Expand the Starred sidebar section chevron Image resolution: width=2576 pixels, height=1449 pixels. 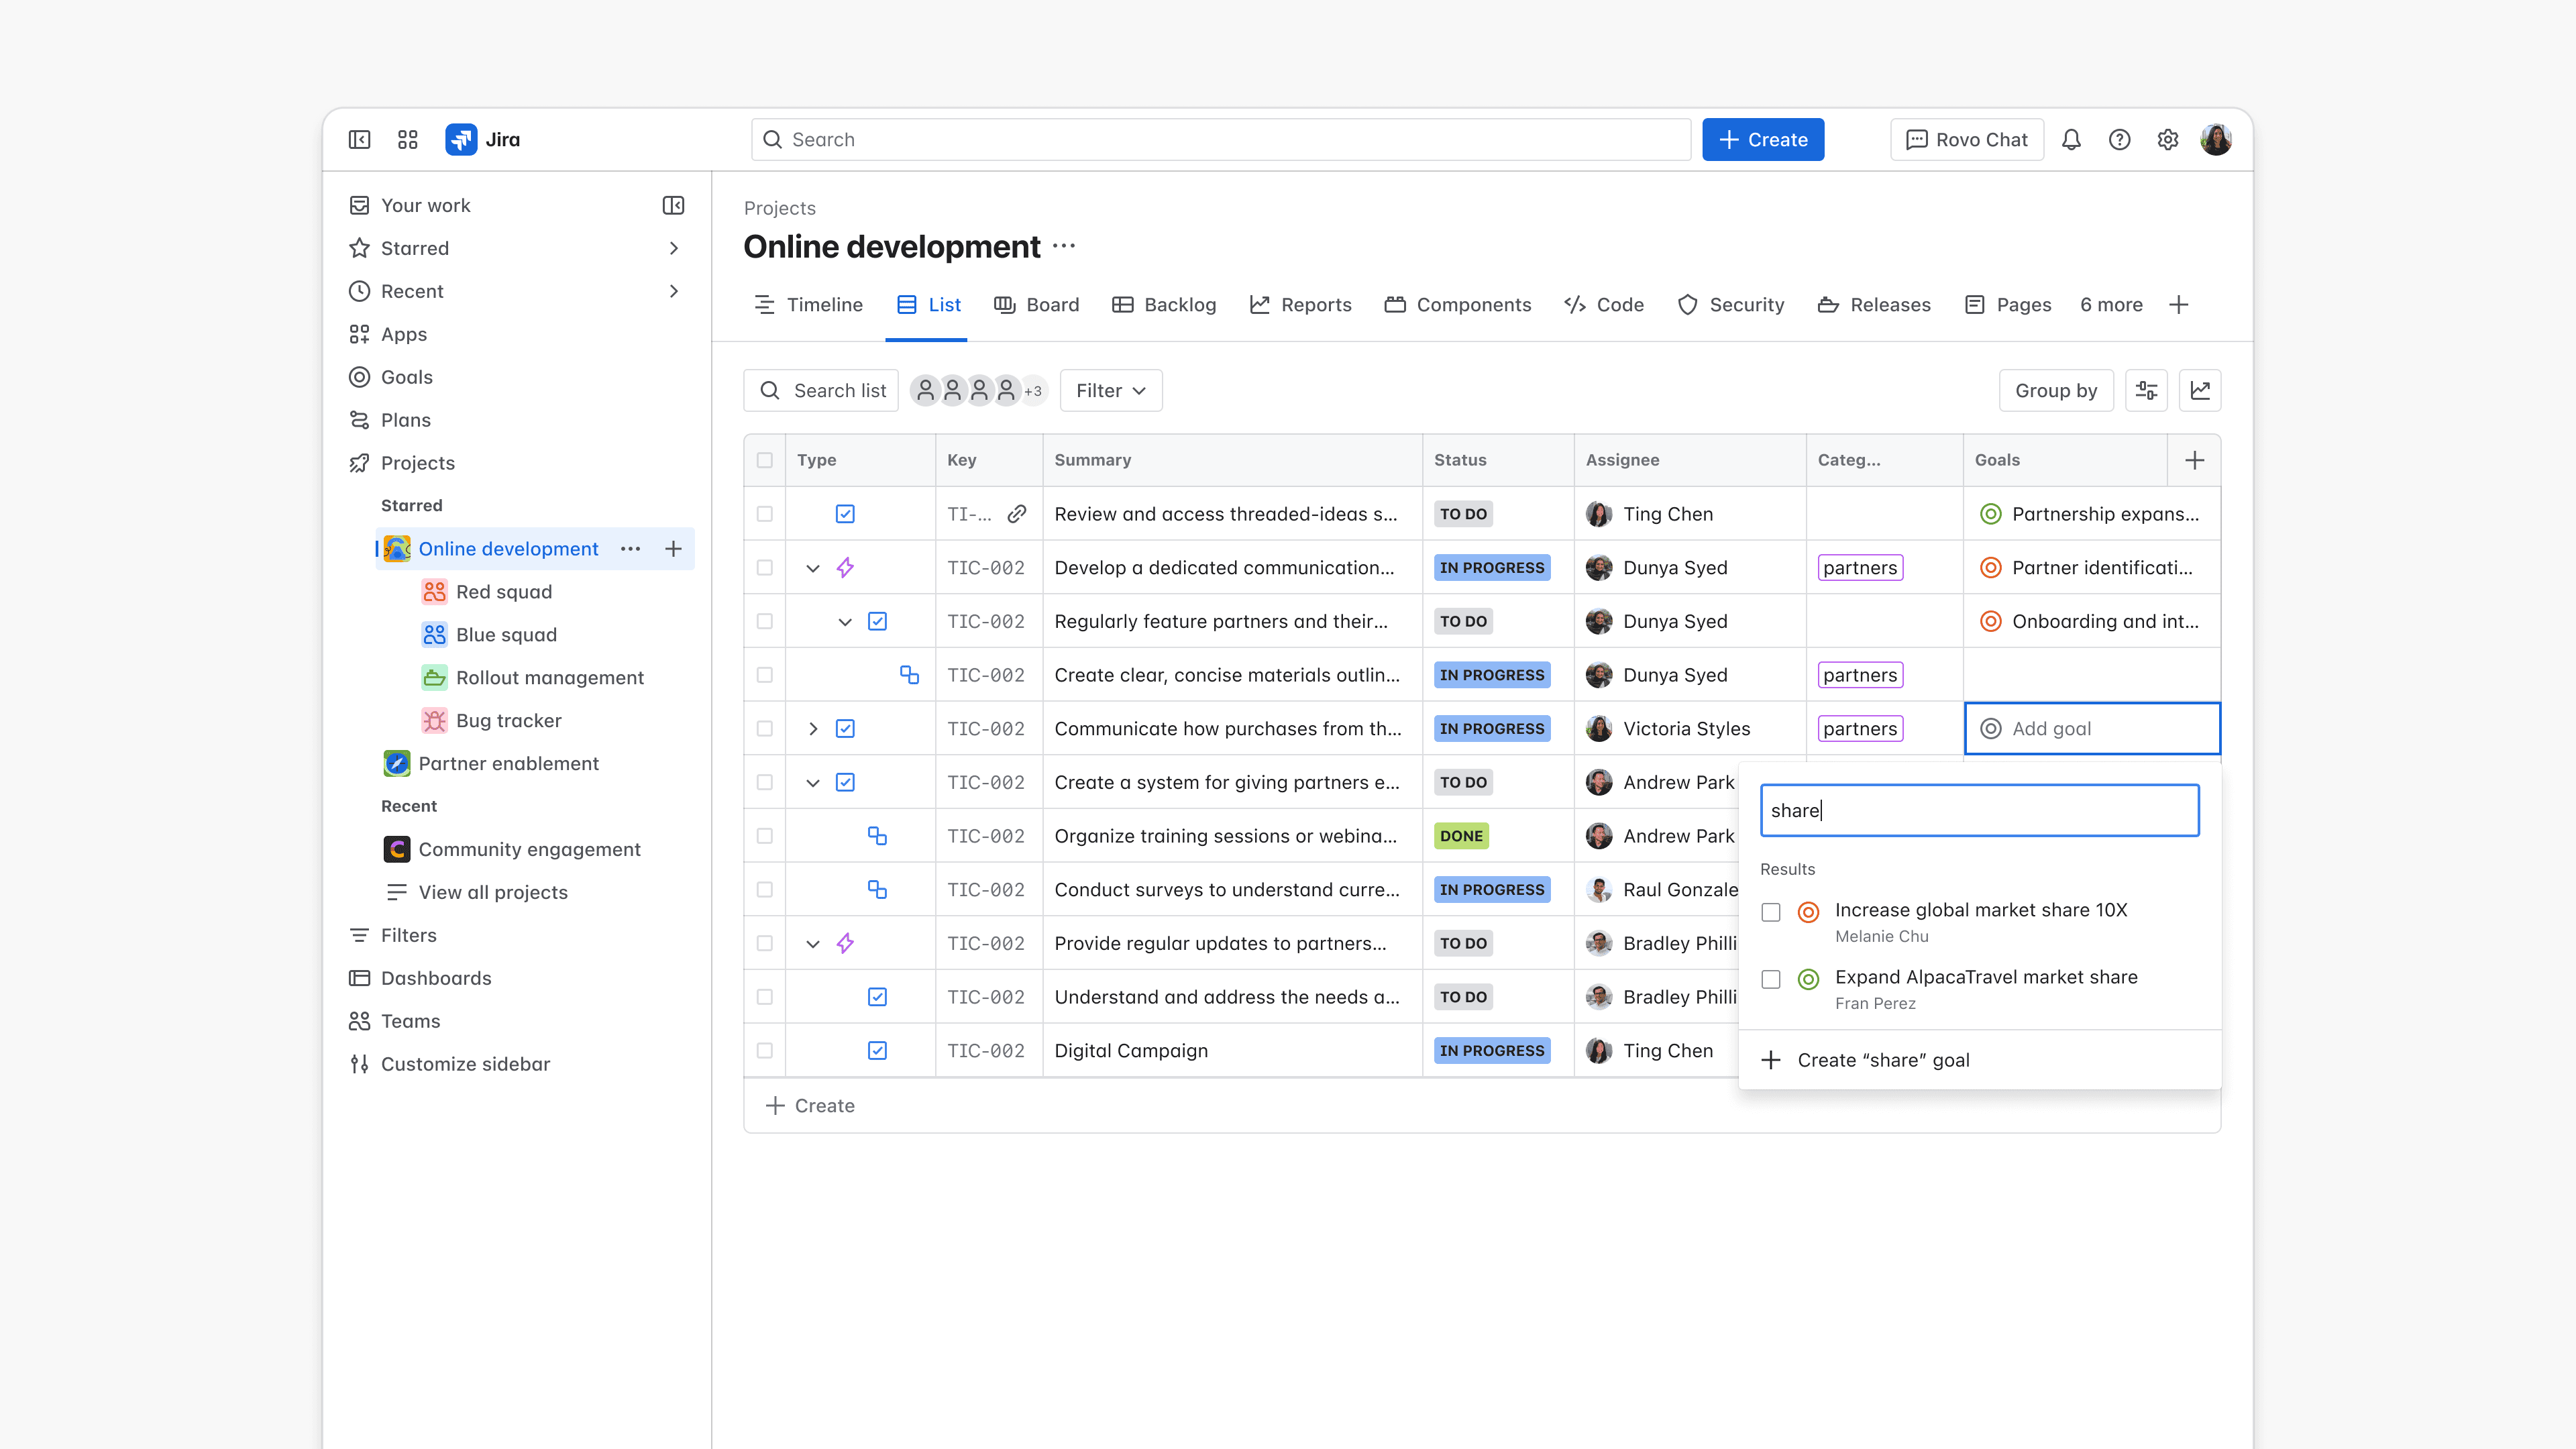(x=673, y=248)
